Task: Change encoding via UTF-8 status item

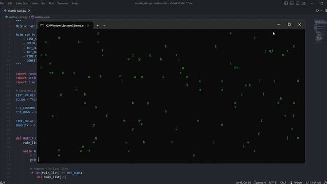Action: click(273, 182)
